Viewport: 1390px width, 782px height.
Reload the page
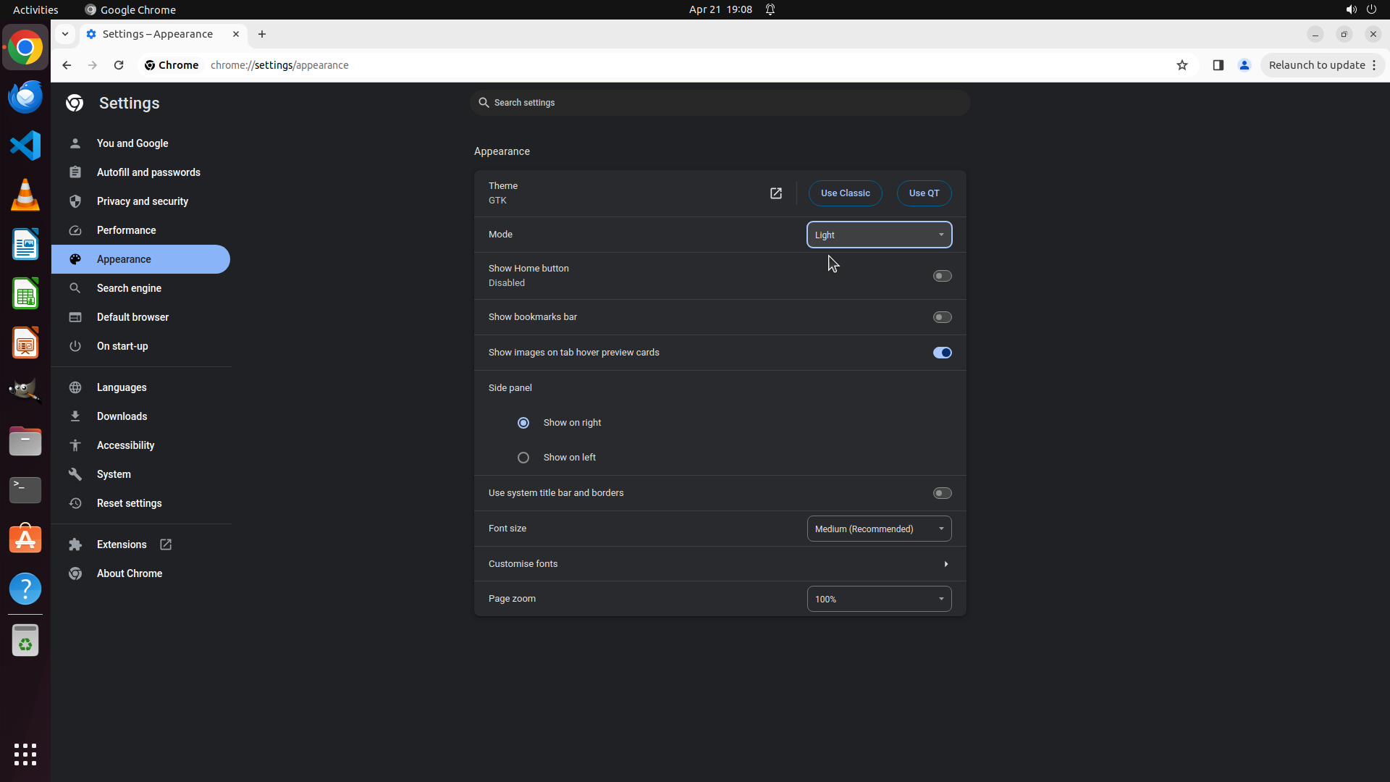point(119,65)
